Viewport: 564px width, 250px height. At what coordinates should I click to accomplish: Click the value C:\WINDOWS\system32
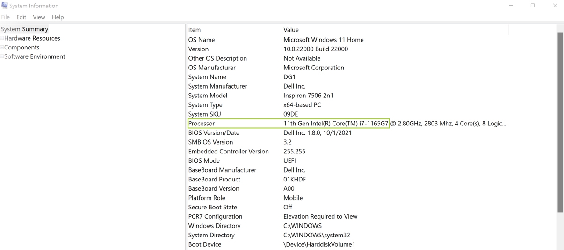[x=317, y=235]
